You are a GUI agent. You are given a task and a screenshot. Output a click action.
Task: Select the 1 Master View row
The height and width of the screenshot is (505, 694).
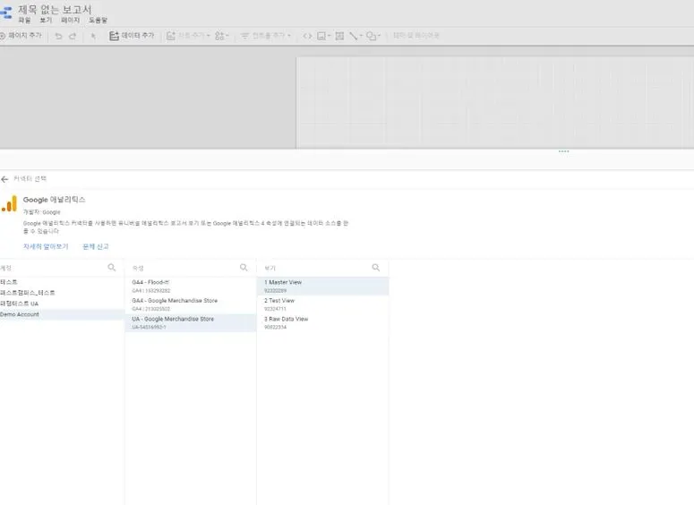point(322,286)
